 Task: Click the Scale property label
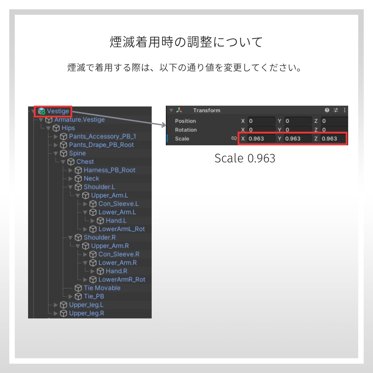tap(182, 138)
